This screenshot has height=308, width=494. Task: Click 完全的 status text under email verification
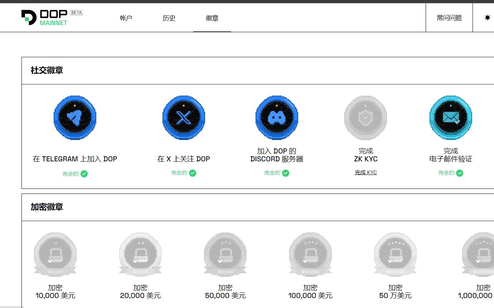coord(446,173)
